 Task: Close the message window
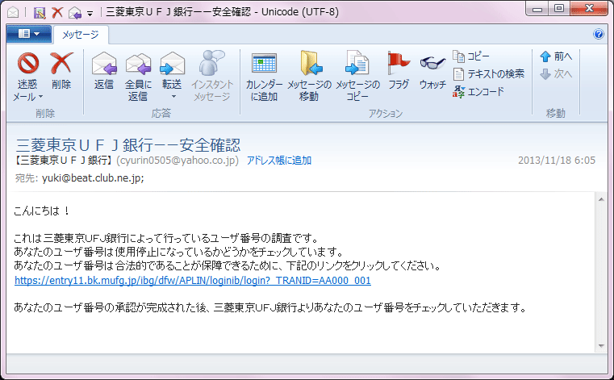[589, 9]
